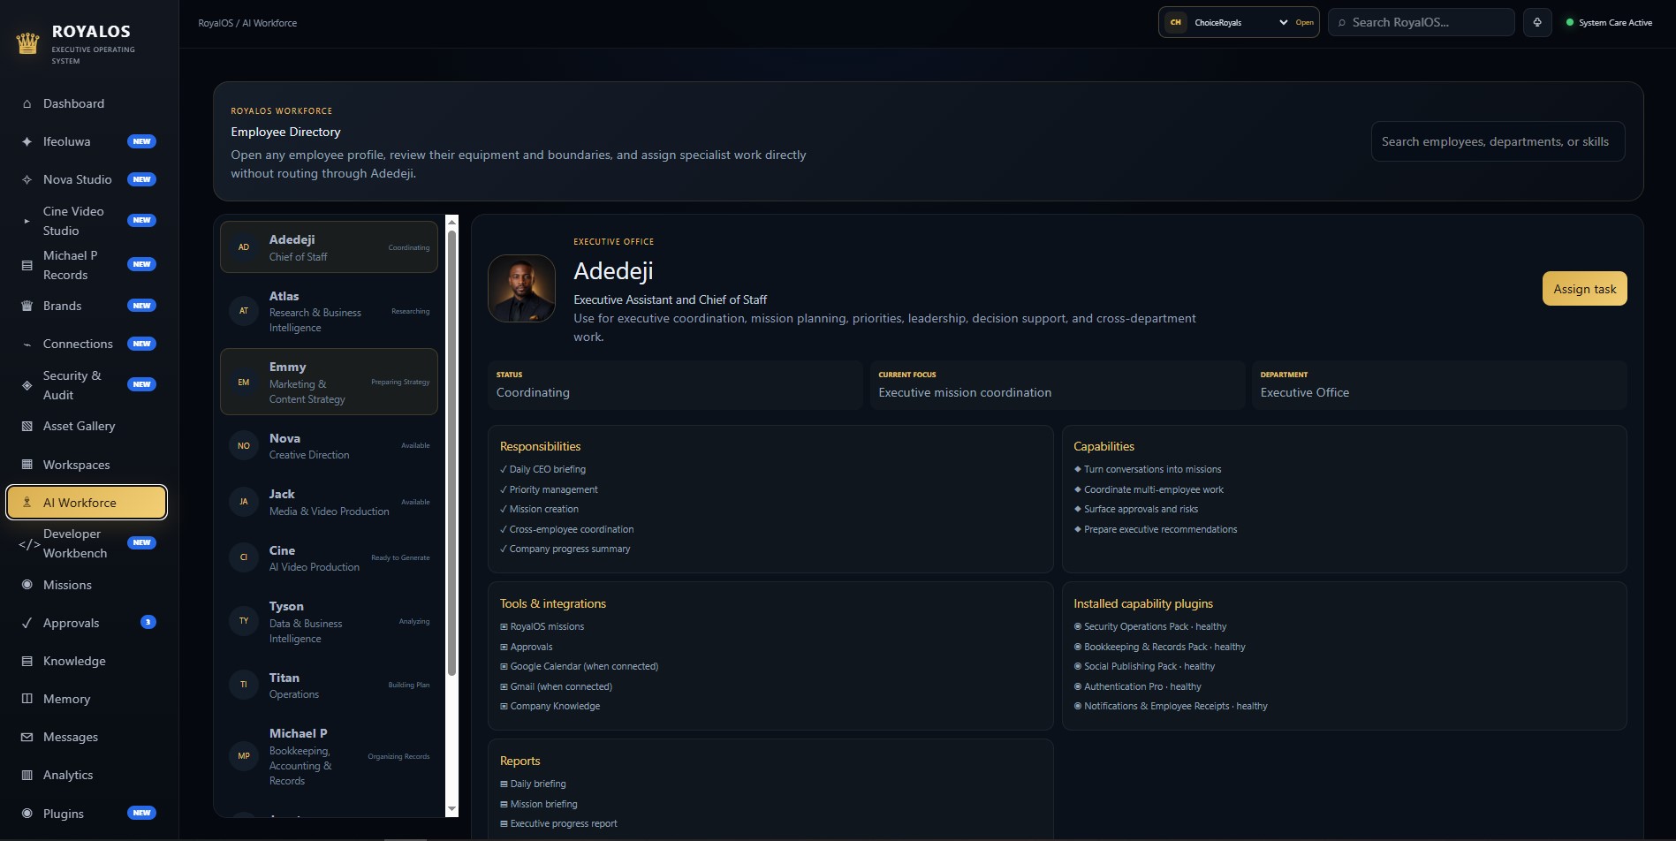Click the Connections icon in sidebar
1676x841 pixels.
(x=27, y=345)
